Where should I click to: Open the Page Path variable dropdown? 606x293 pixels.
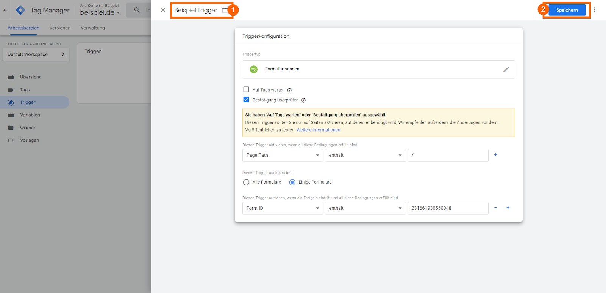[283, 155]
